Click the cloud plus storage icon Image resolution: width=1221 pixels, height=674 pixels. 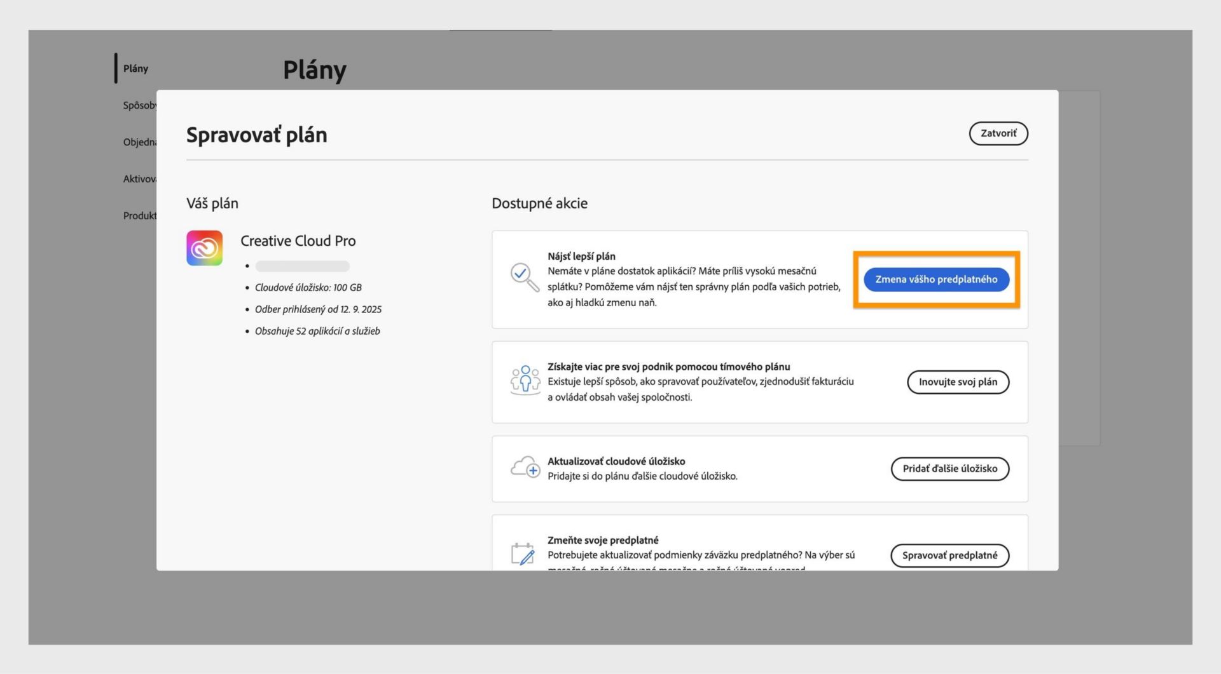pos(525,468)
